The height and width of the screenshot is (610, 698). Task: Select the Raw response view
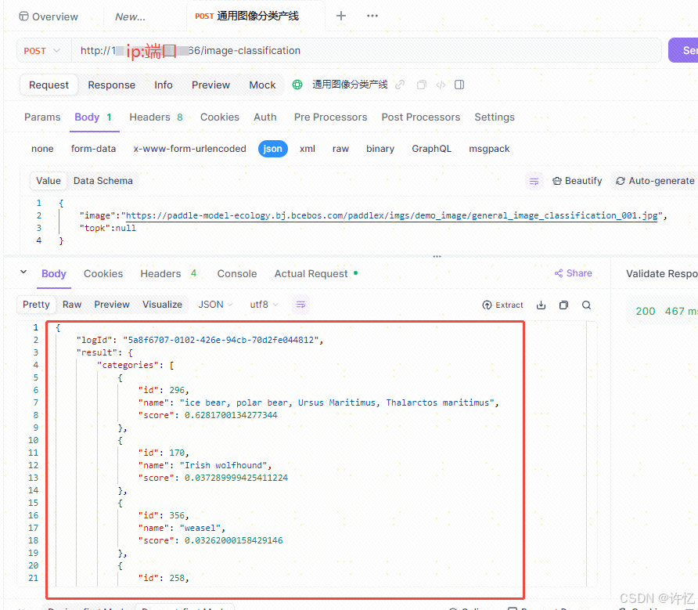point(72,305)
